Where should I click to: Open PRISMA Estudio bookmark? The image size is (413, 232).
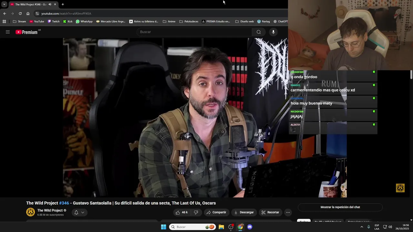(216, 22)
